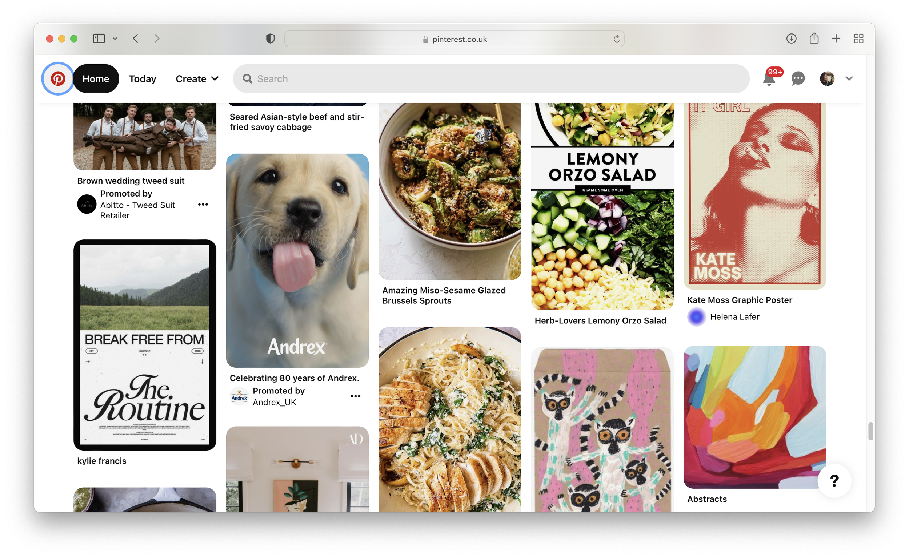
Task: Go to the Today tab
Action: pos(143,79)
